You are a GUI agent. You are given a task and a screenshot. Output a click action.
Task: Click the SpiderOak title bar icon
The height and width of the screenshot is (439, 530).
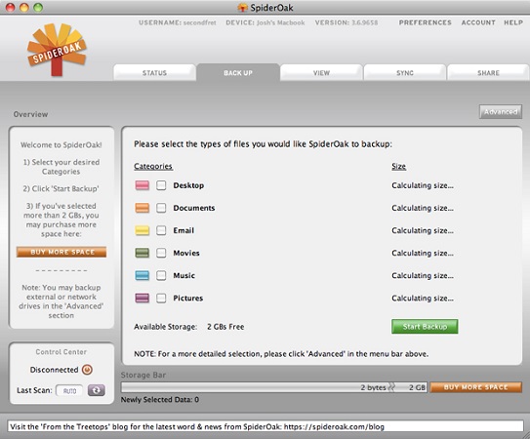(242, 8)
